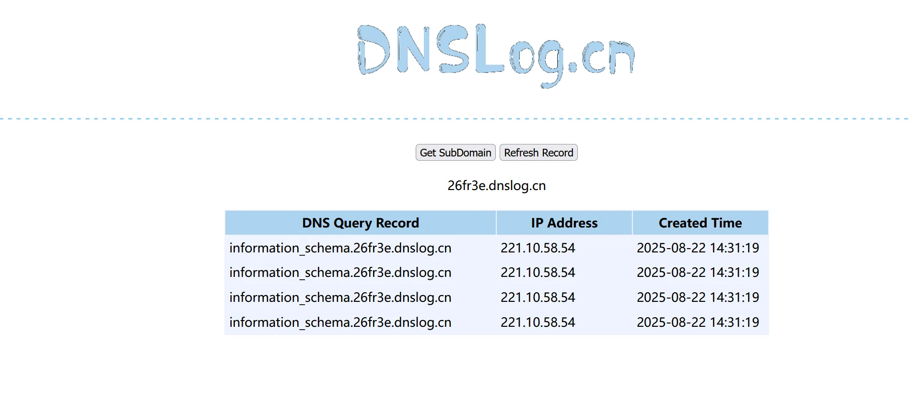Click the dashed divider line below the logo

[x=456, y=119]
